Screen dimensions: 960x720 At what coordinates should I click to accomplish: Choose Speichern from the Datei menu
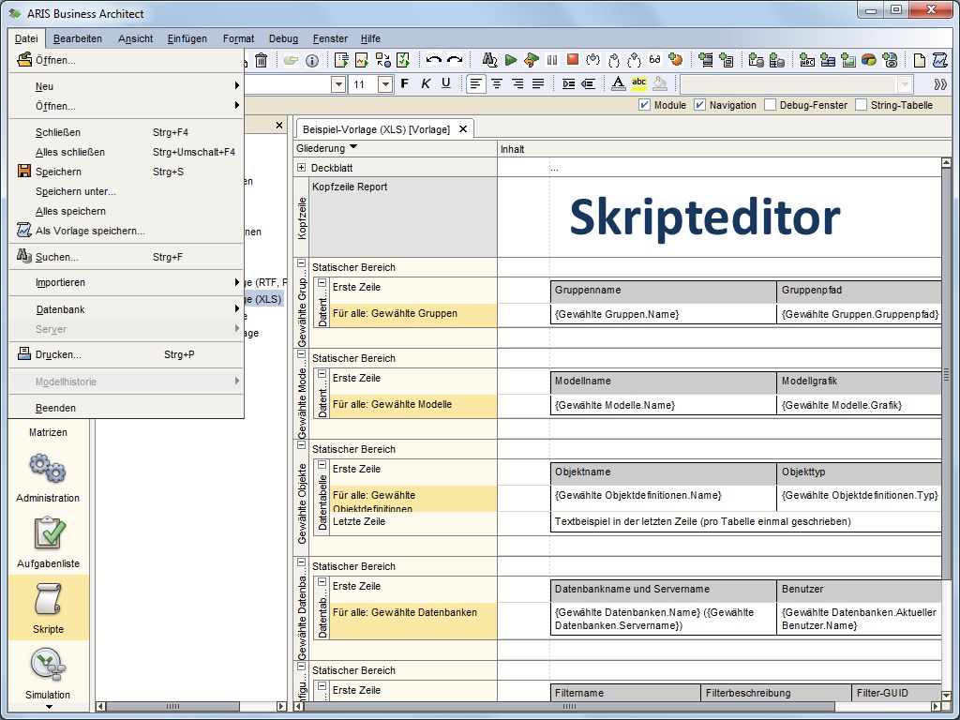pos(127,172)
